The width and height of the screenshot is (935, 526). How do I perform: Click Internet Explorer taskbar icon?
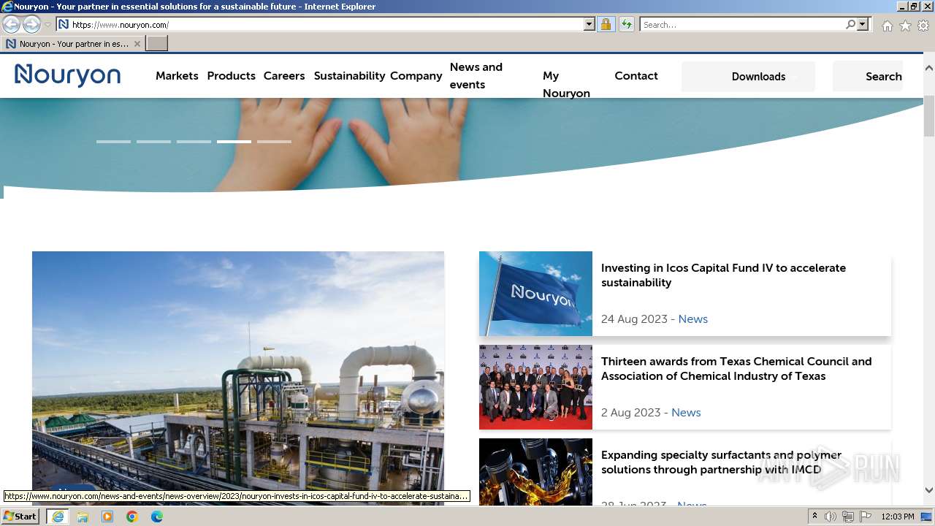tap(58, 517)
